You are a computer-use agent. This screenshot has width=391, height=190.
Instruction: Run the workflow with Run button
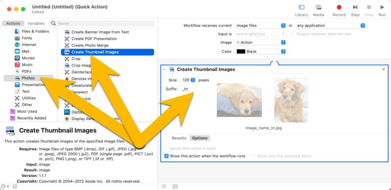[x=382, y=11]
